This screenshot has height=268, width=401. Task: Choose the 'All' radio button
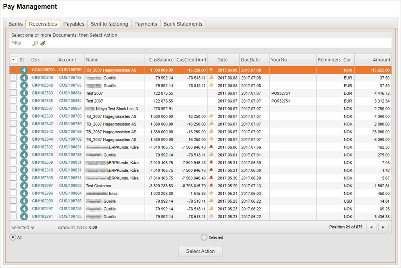[13, 237]
